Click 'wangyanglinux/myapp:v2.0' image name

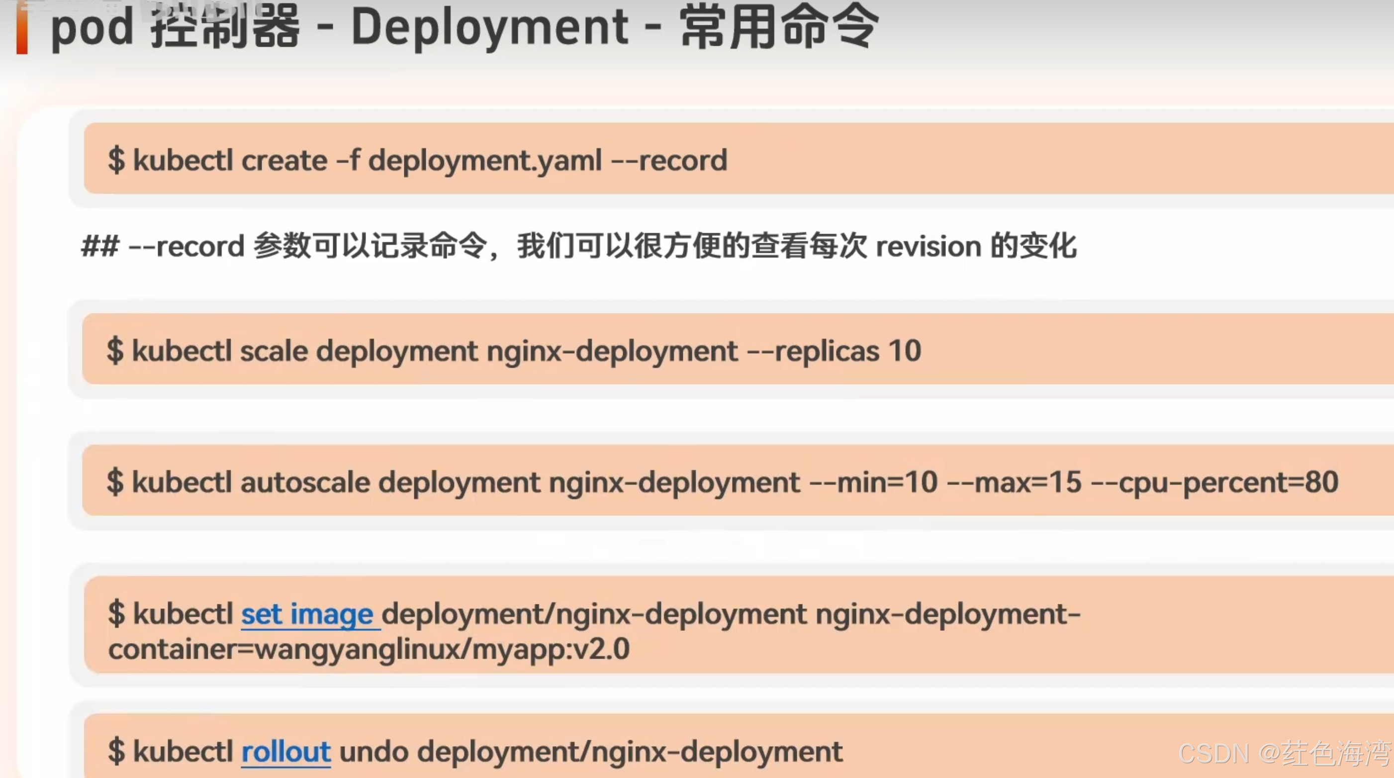click(x=442, y=649)
